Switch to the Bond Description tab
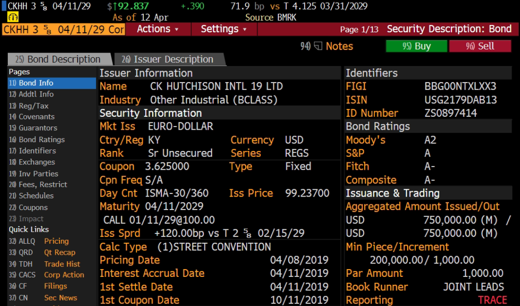520x306 pixels. [59, 59]
